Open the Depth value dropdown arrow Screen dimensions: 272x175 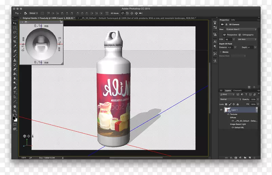(255, 47)
